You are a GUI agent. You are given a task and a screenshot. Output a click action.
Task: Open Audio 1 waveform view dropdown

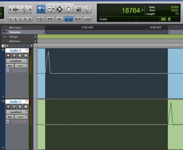point(17,61)
